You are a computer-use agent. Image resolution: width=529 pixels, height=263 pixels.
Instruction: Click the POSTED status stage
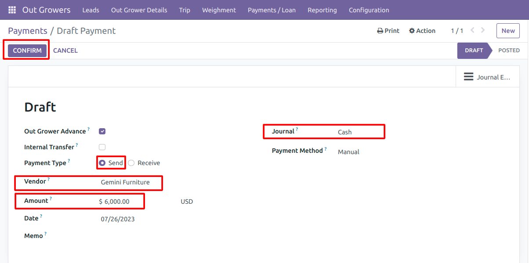[x=509, y=50]
